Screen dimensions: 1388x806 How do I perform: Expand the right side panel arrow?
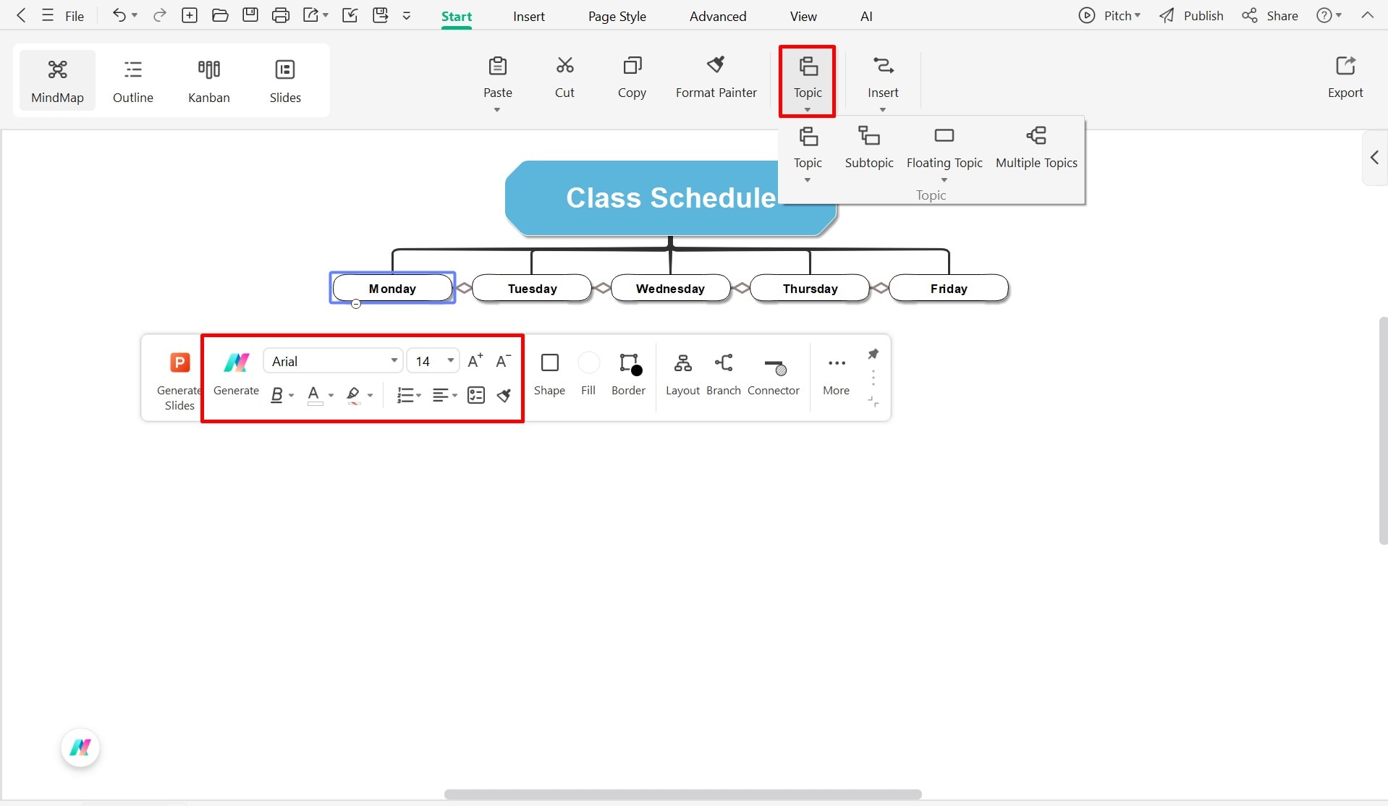click(1374, 157)
